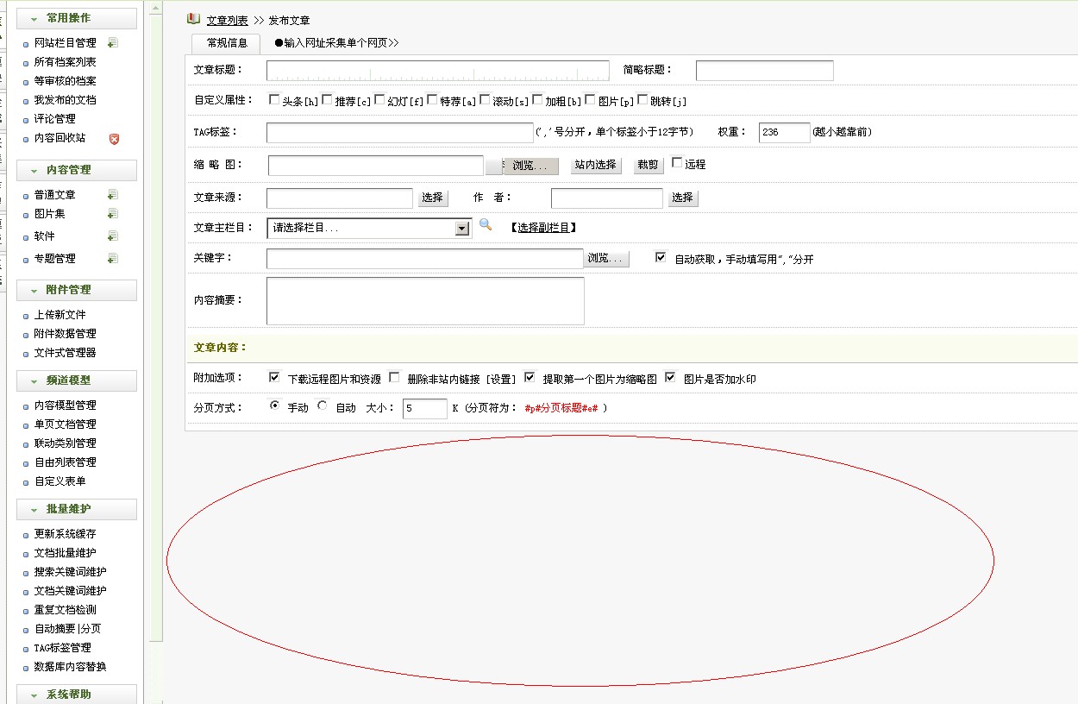Uncheck 自动获取 keyword checkbox
The width and height of the screenshot is (1078, 704).
coord(661,257)
